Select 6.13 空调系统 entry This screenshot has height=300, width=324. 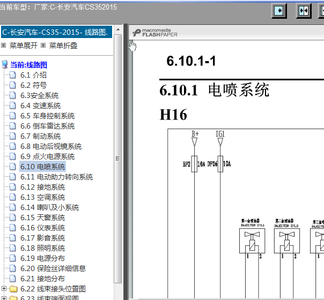[42, 197]
